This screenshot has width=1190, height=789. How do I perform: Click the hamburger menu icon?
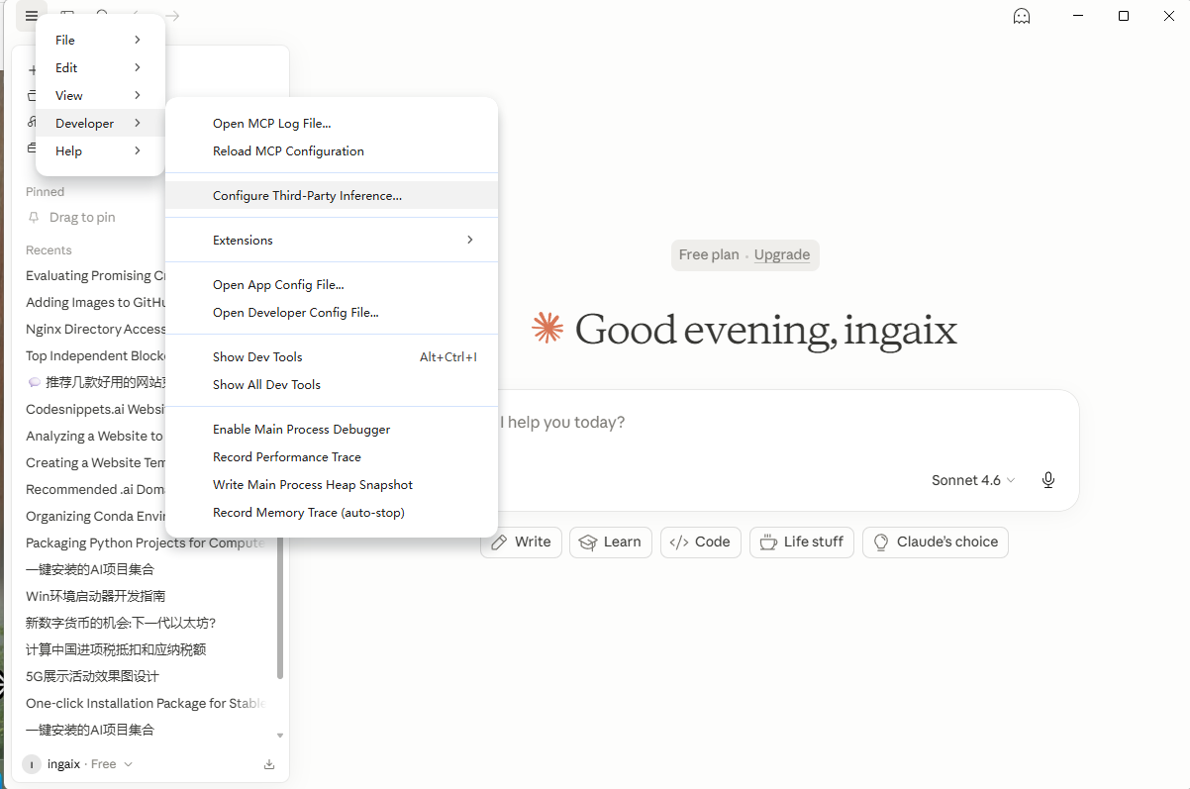(x=32, y=16)
